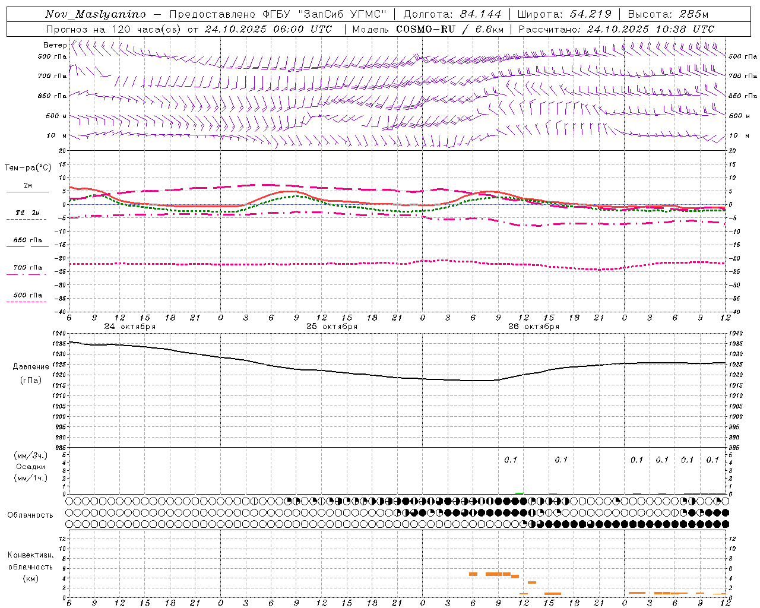Image resolution: width=760 pixels, height=608 pixels.
Task: Select the "10 м" wind level label on the left
Action: pyautogui.click(x=57, y=135)
